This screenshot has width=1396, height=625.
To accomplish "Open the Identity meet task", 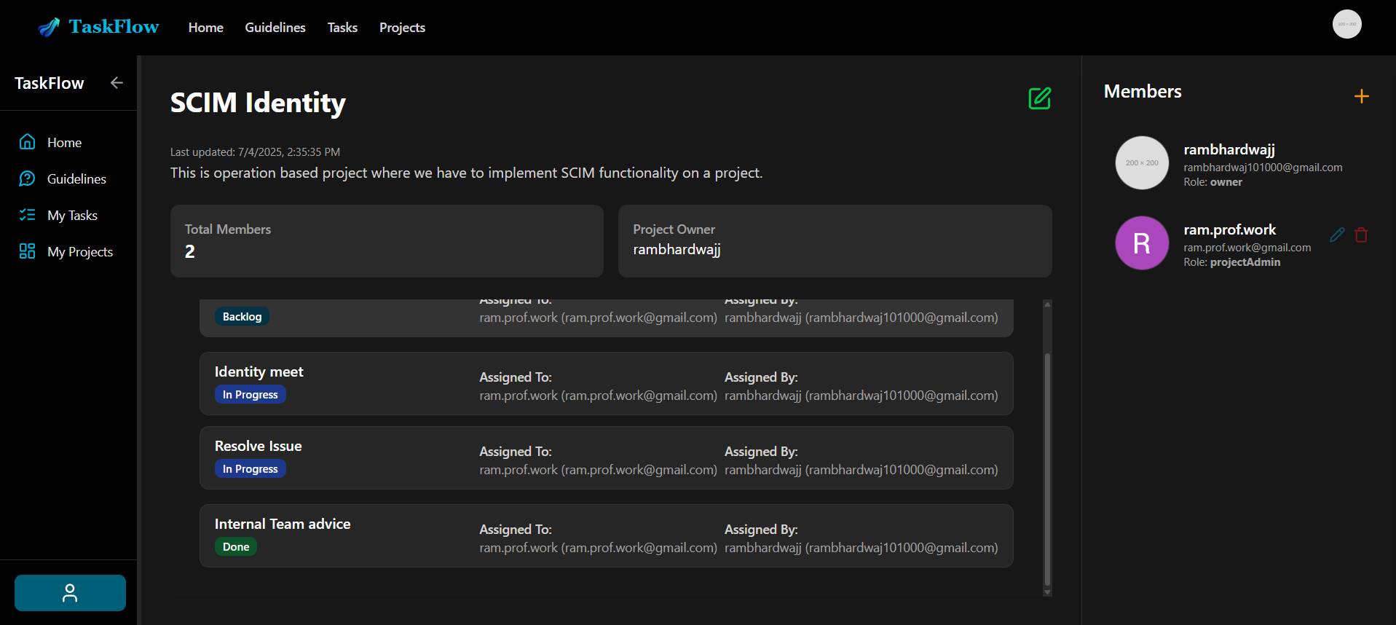I will pyautogui.click(x=606, y=384).
